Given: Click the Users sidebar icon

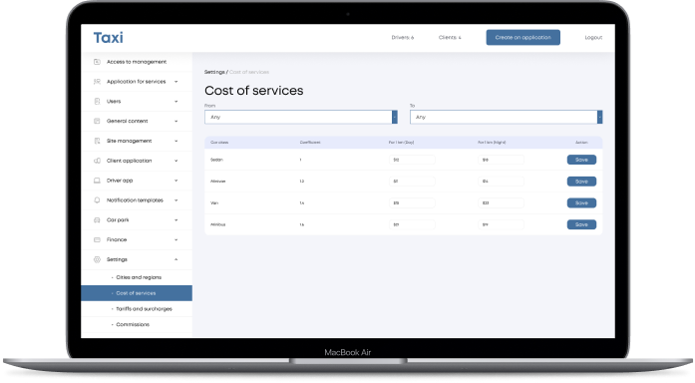Looking at the screenshot, I should [97, 101].
